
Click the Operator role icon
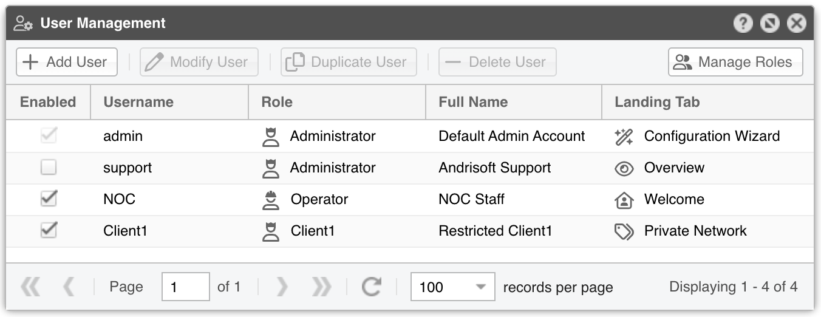pyautogui.click(x=270, y=200)
